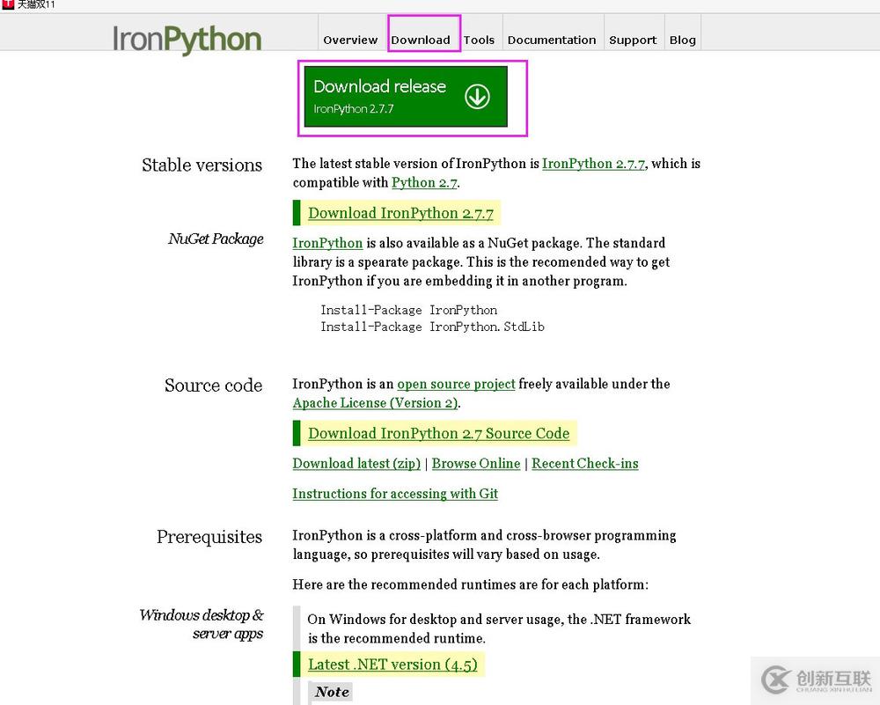Screen dimensions: 880x705
Task: Click Download IronPython 2.7.7 highlighted link
Action: click(x=400, y=213)
